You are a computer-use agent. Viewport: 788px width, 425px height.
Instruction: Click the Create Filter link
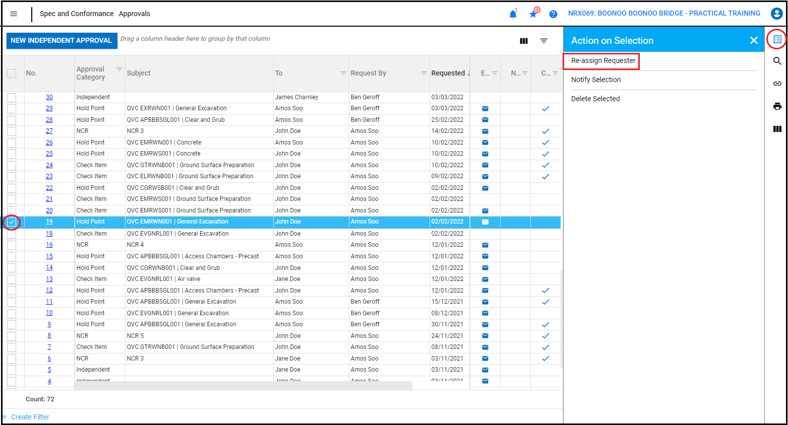30,417
